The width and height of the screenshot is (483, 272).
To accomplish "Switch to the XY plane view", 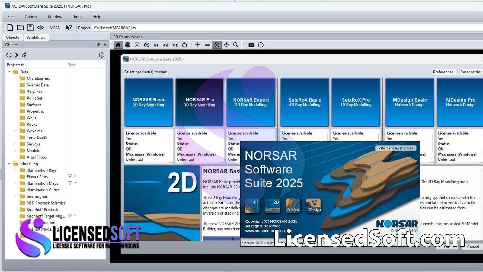I will click(156, 45).
